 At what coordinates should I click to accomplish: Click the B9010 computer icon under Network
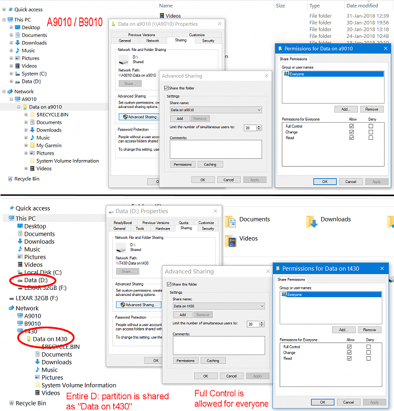[20, 323]
